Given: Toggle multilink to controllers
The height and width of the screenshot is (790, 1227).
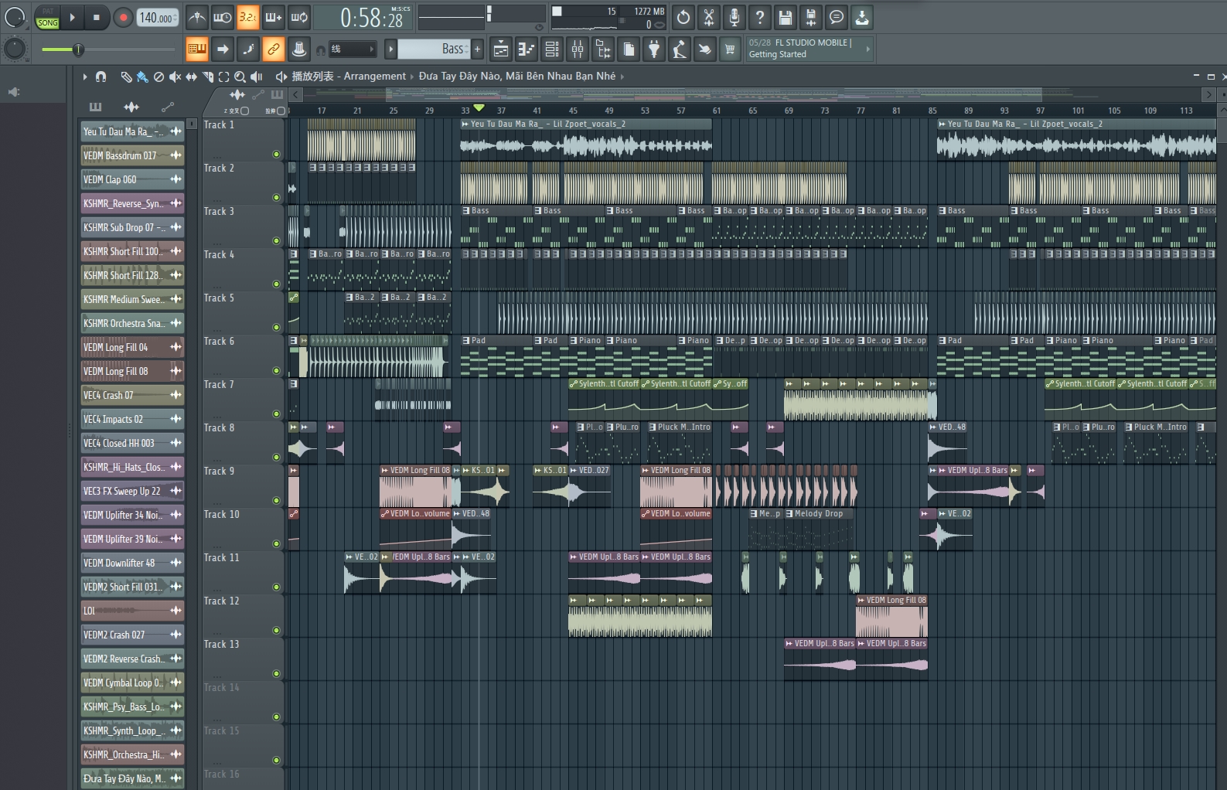Looking at the screenshot, I should click(x=273, y=49).
